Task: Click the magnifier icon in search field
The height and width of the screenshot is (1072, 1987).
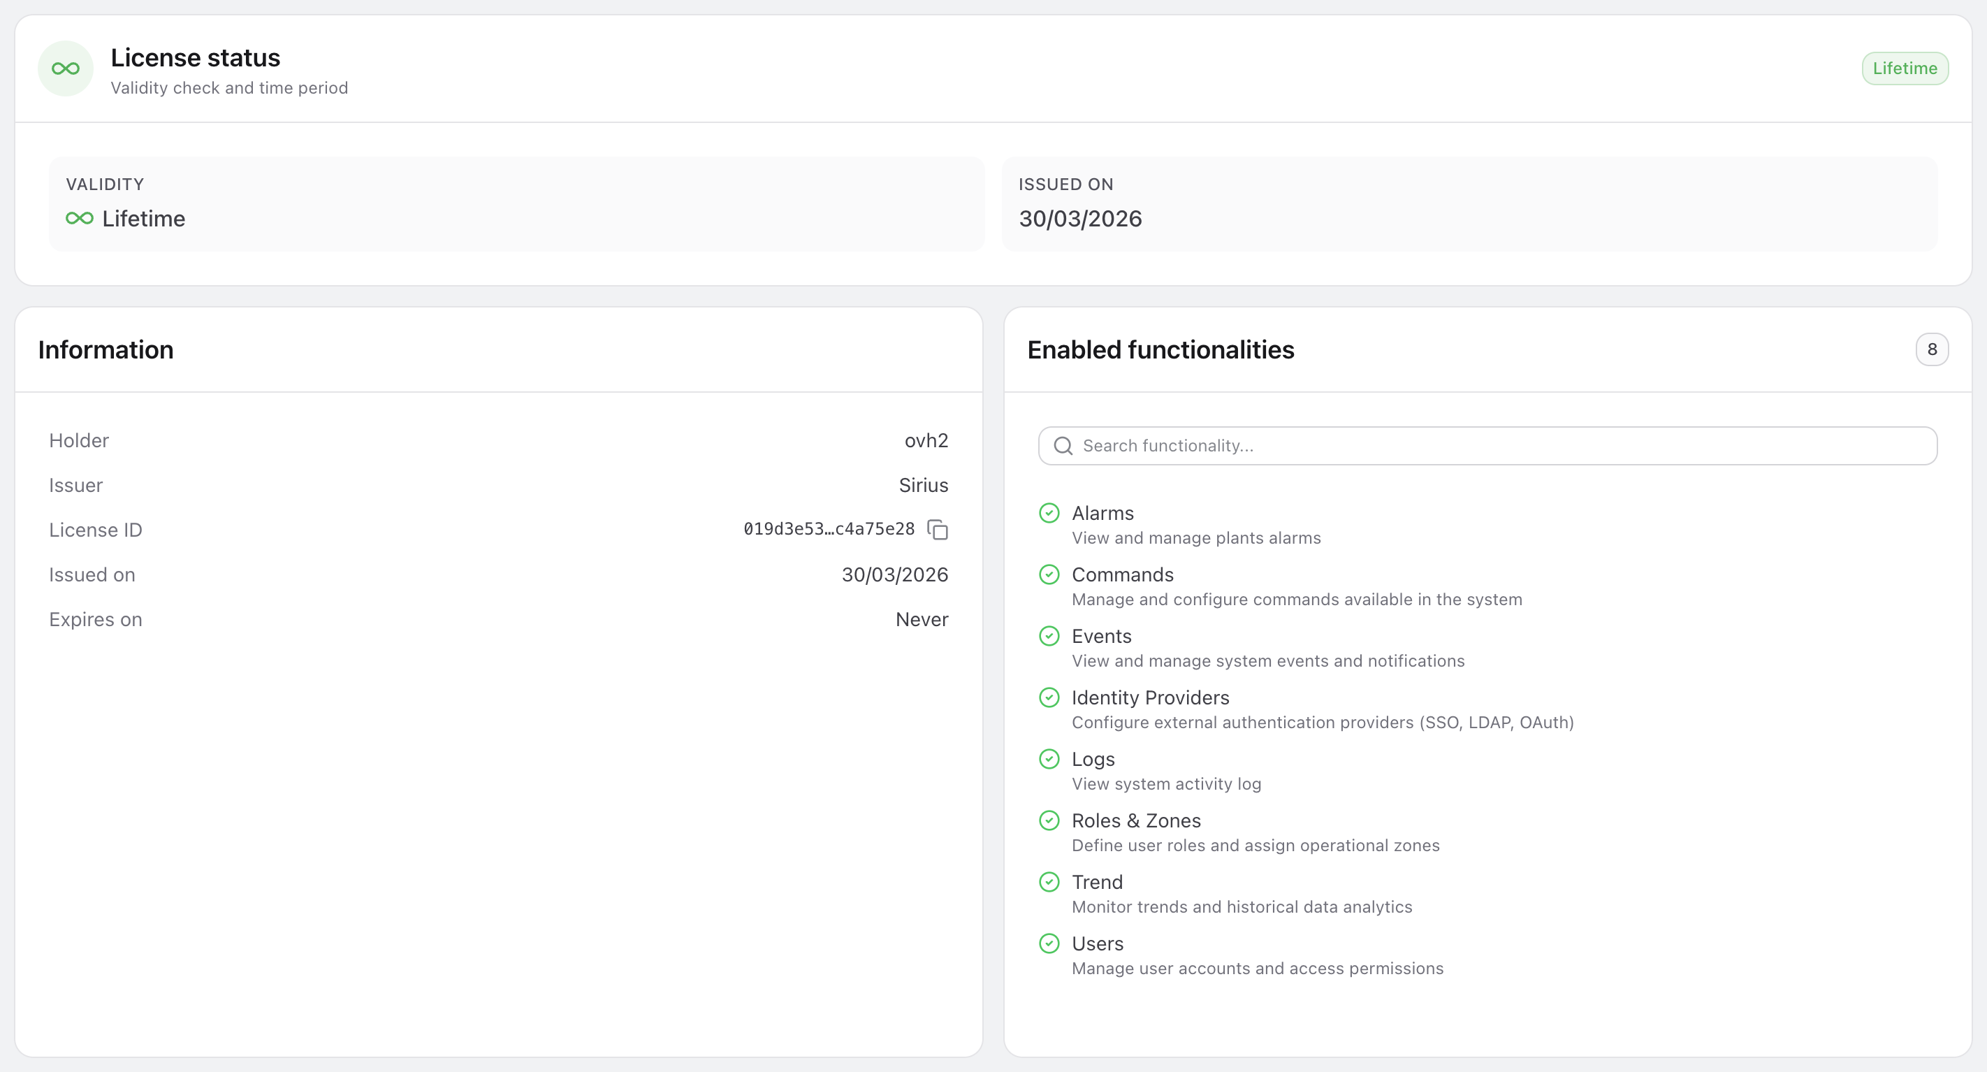Action: 1063,446
